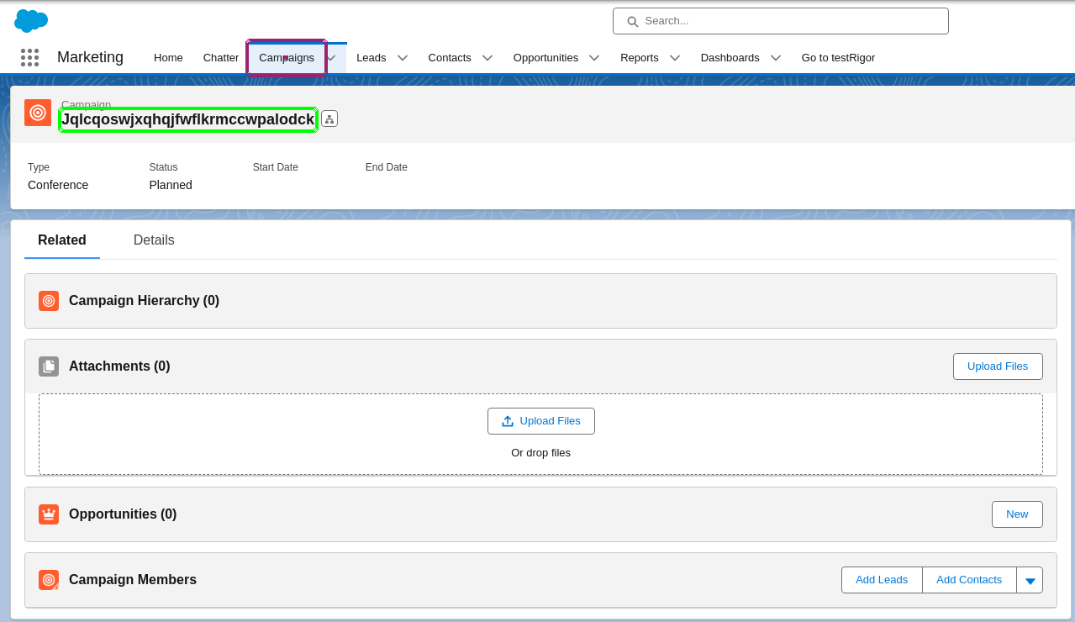Click the Add Contacts button
The image size is (1075, 622).
(969, 580)
